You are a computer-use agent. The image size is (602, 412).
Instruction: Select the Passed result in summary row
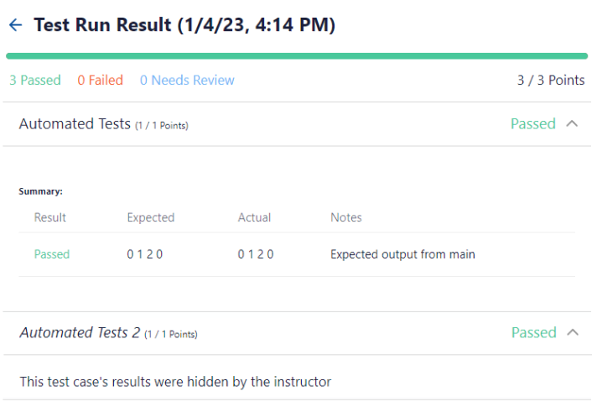pos(52,254)
